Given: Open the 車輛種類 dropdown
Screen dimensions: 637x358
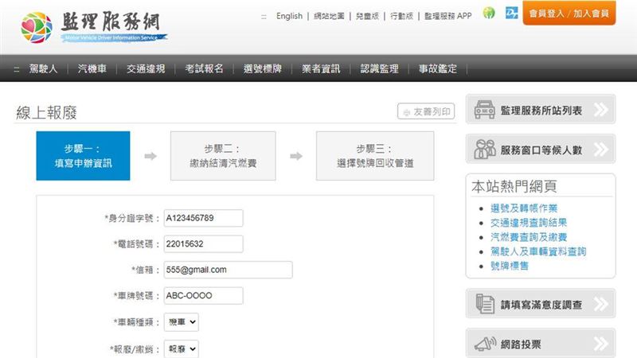Looking at the screenshot, I should tap(182, 322).
